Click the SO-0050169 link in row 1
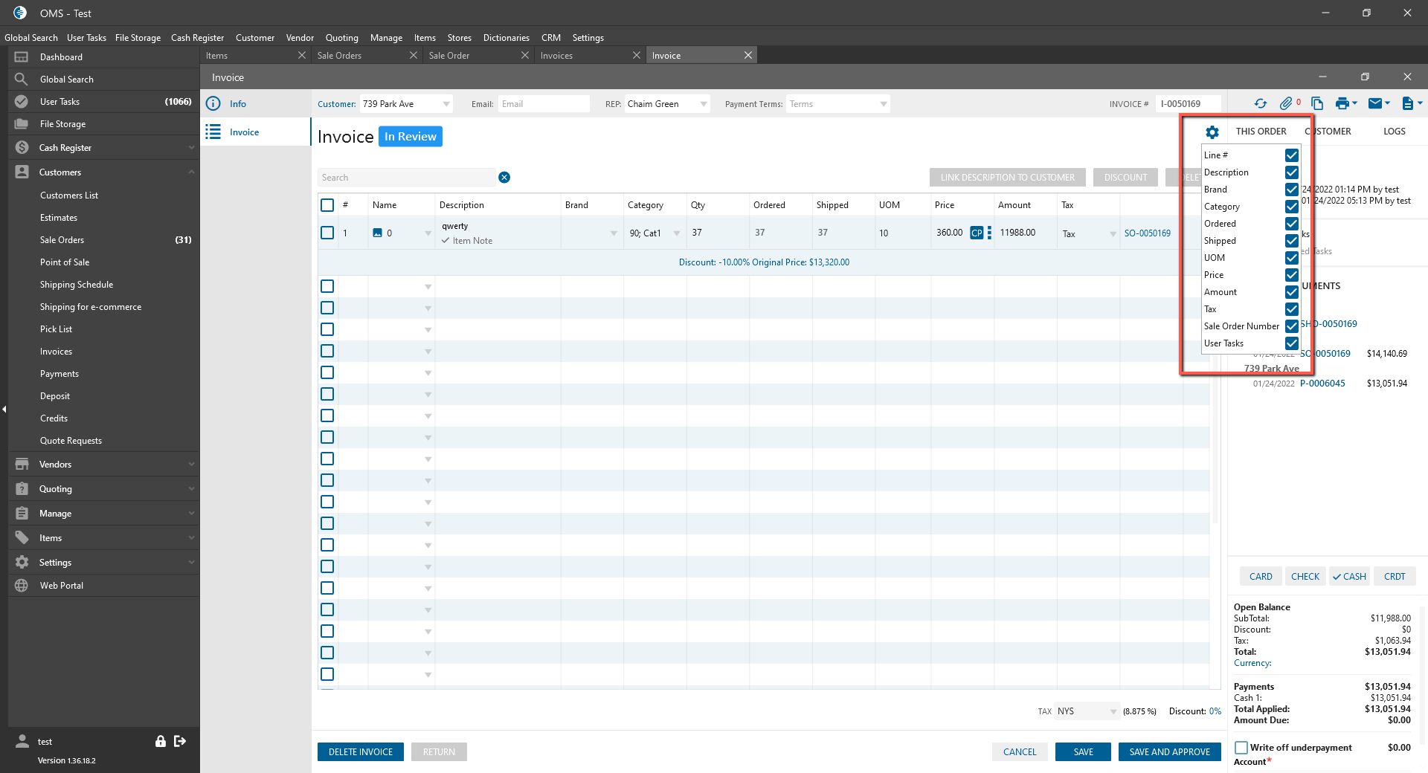1428x773 pixels. click(1147, 233)
